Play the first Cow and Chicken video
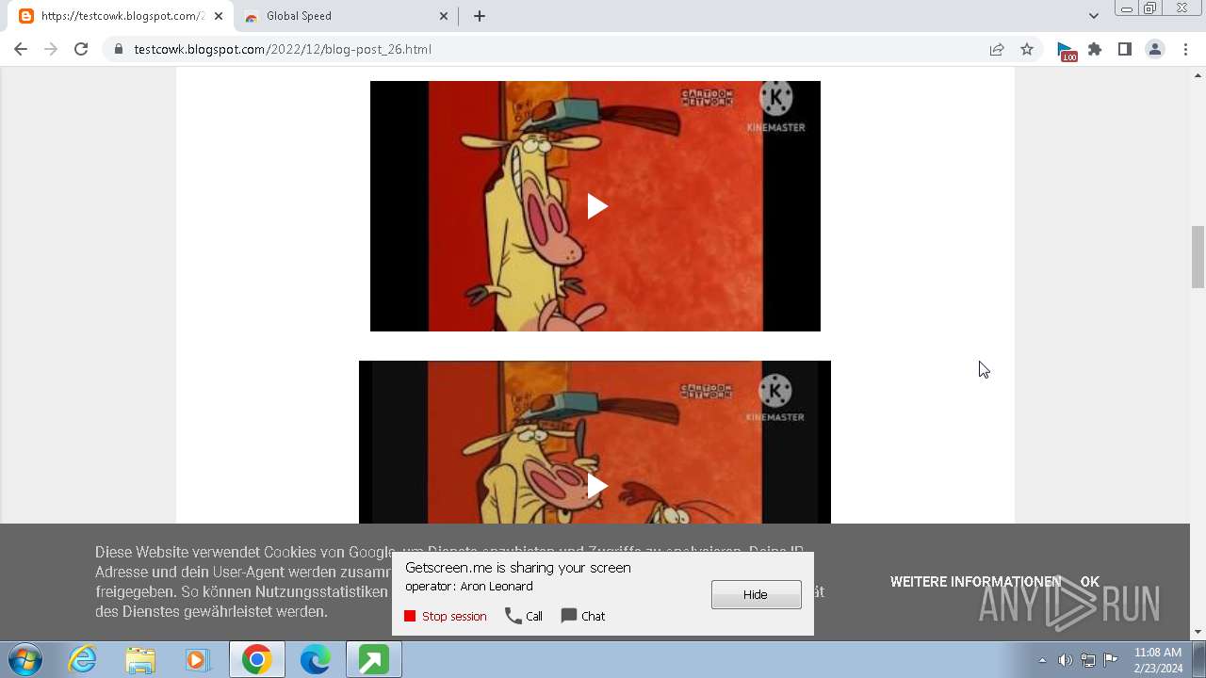This screenshot has height=678, width=1206. [596, 206]
